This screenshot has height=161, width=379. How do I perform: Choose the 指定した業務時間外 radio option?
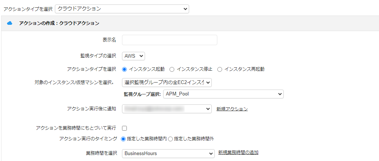coord(171,139)
